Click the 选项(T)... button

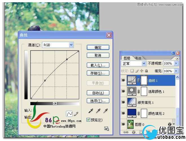[98, 101]
